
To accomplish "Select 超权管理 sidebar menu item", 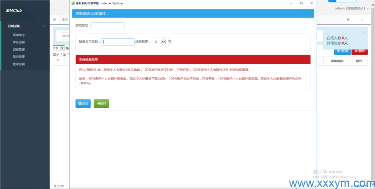I will pyautogui.click(x=19, y=49).
